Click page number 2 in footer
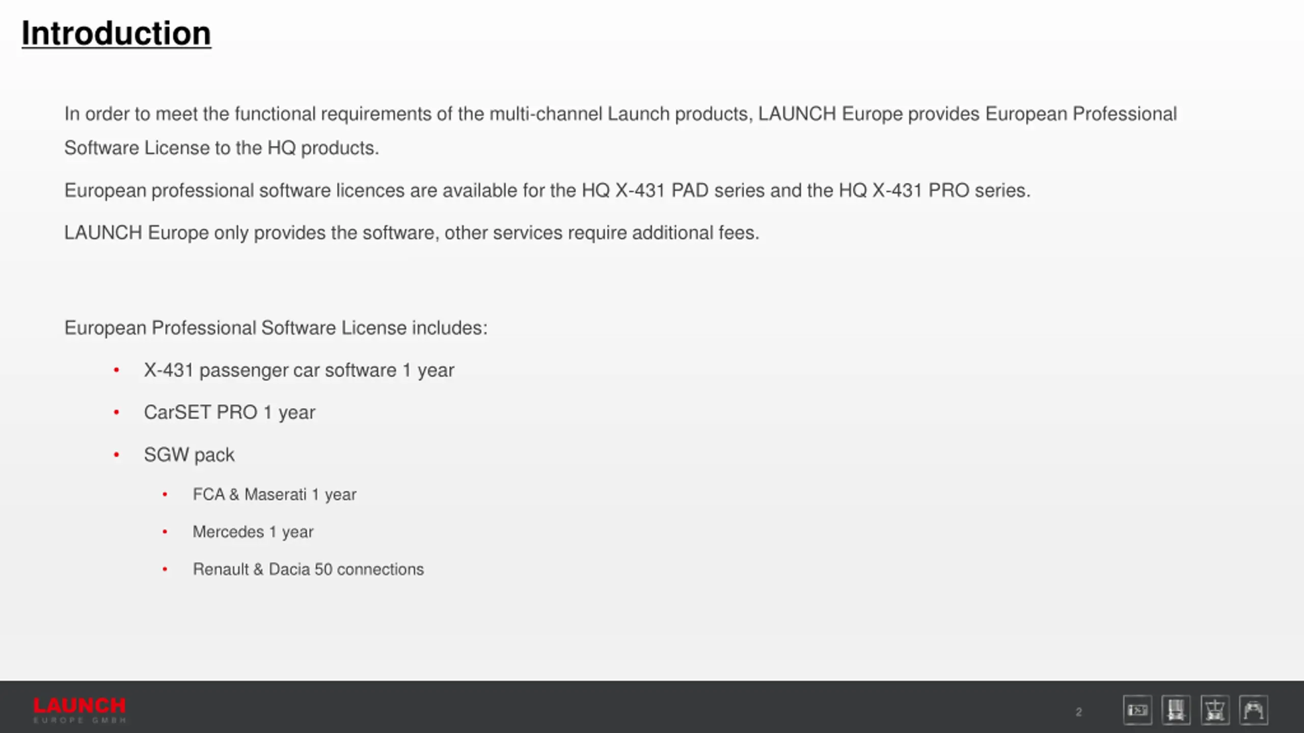1304x733 pixels. tap(1078, 712)
